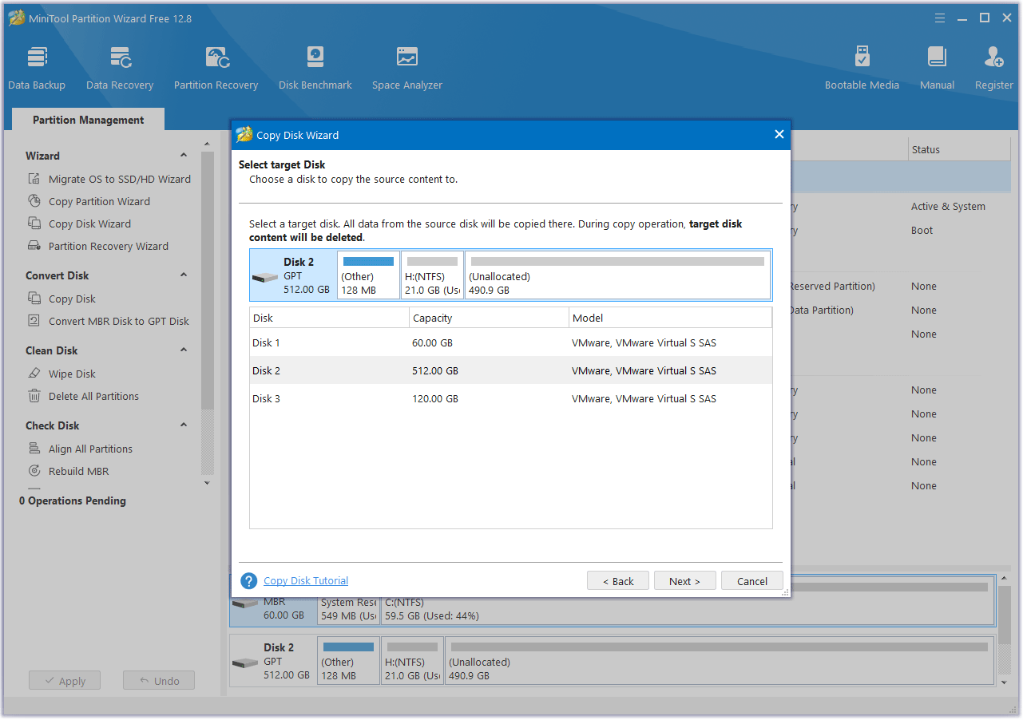Click the disk map scroll down arrow
1023x720 pixels.
coord(1005,682)
